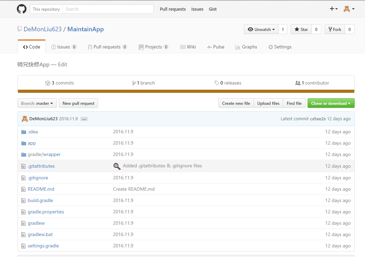Click the .gitattributes file icon

click(23, 166)
